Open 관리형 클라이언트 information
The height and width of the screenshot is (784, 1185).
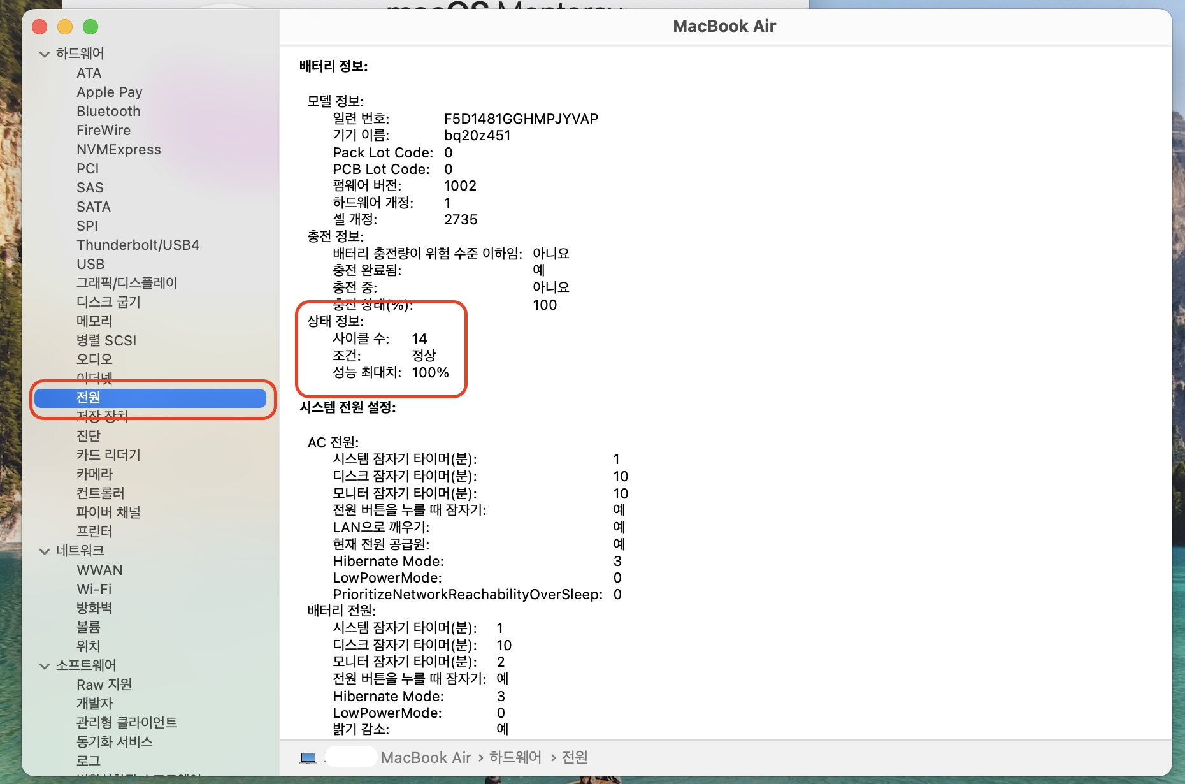127,722
